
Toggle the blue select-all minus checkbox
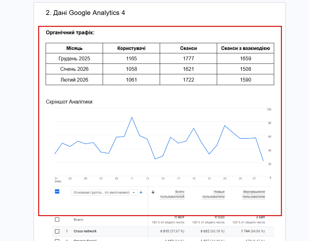57,191
